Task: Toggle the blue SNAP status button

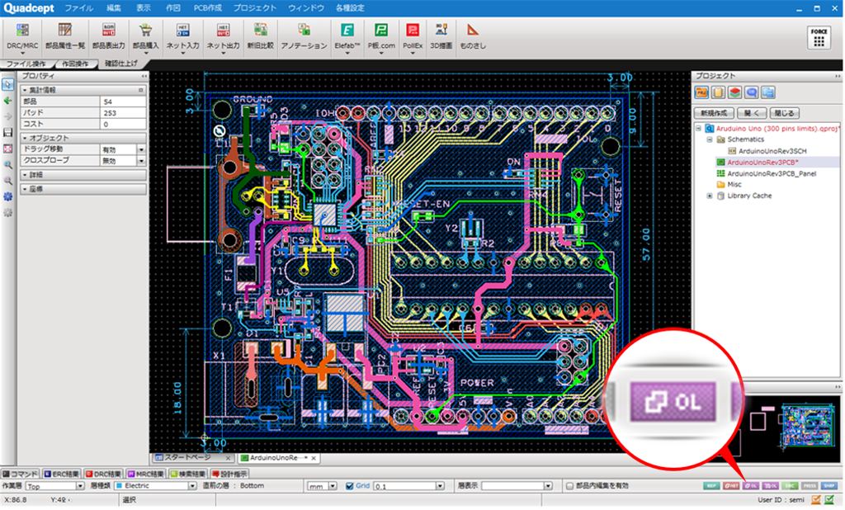Action: tap(828, 486)
